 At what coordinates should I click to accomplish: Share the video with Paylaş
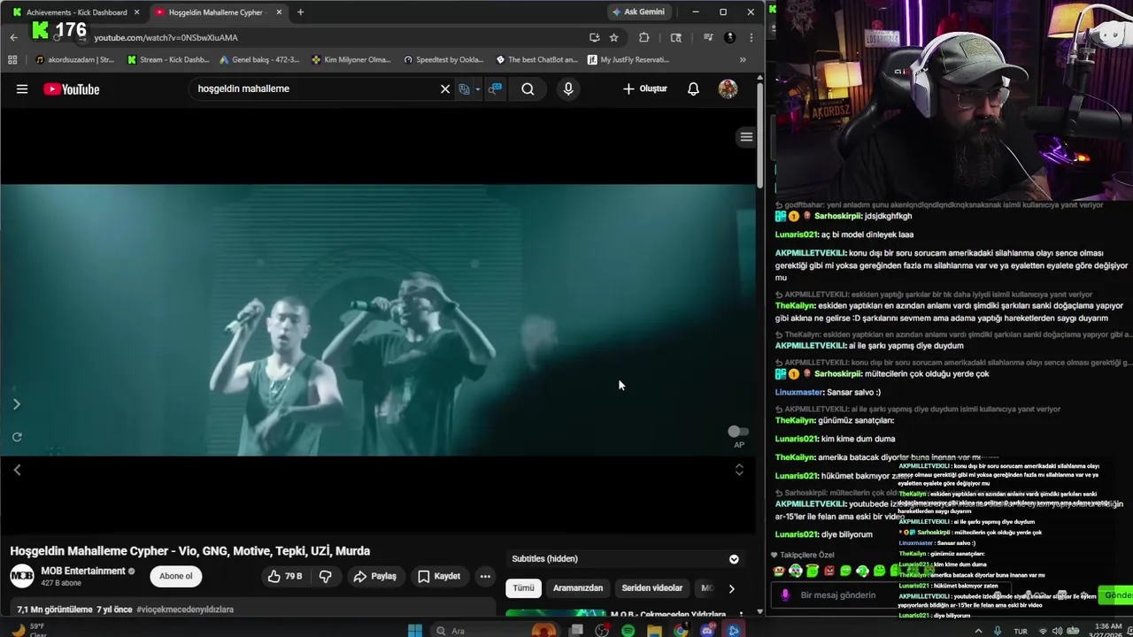click(374, 576)
